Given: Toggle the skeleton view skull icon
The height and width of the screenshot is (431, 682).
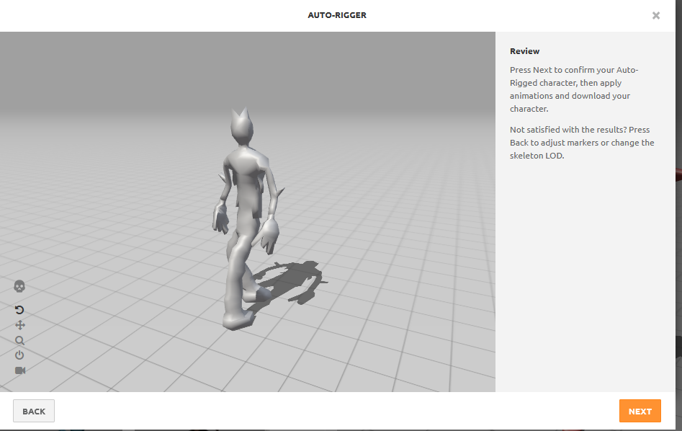Looking at the screenshot, I should [x=19, y=286].
